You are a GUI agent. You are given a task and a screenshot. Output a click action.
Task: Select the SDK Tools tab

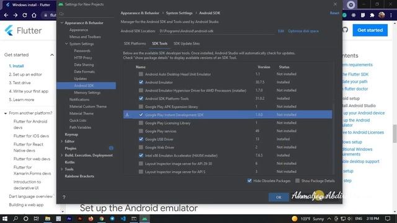(159, 43)
